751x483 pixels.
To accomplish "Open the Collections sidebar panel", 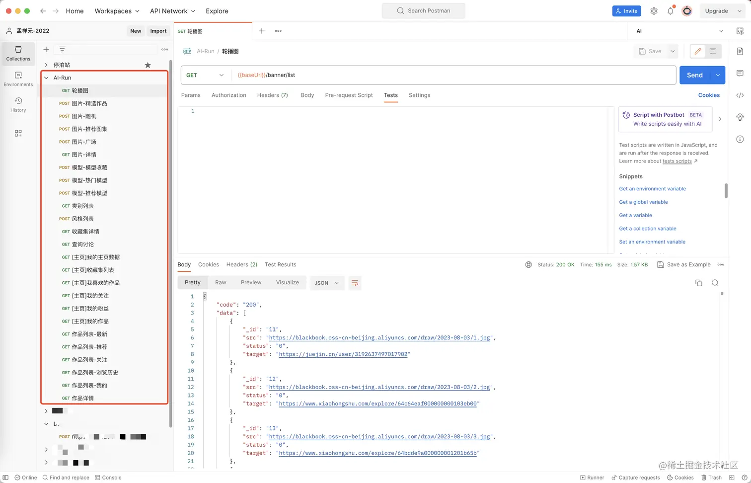I will tap(18, 54).
